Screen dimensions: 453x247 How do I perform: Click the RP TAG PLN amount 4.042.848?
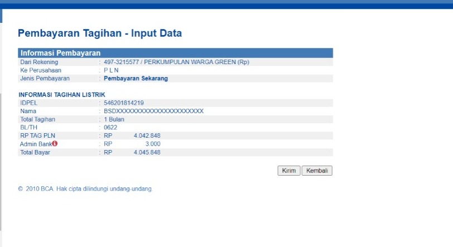[x=147, y=135]
